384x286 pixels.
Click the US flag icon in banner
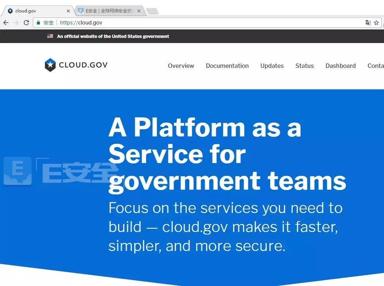(x=50, y=36)
